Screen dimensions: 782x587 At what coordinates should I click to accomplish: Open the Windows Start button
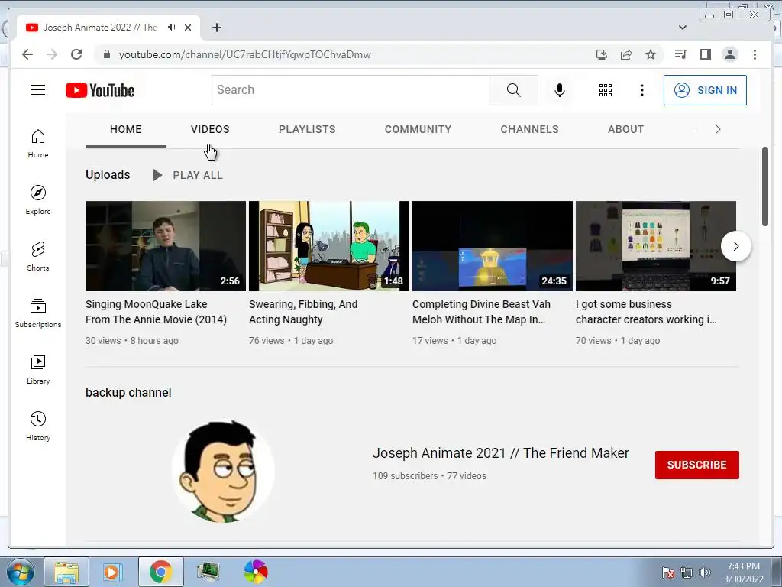click(x=20, y=572)
